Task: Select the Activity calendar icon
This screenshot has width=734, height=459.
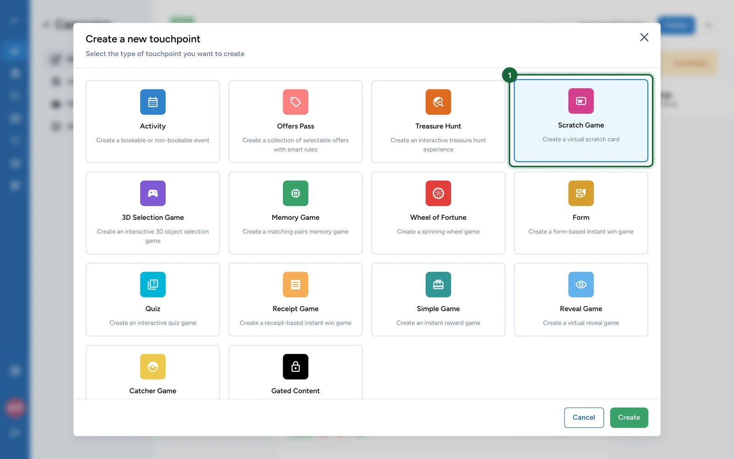Action: click(153, 102)
